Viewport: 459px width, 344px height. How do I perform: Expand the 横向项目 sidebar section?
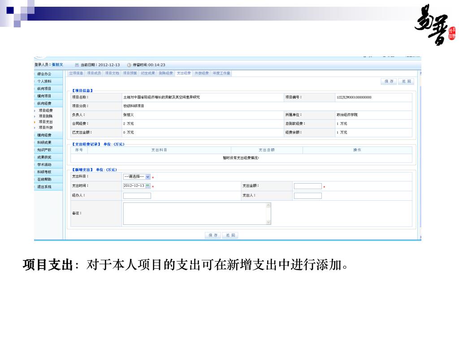48,96
